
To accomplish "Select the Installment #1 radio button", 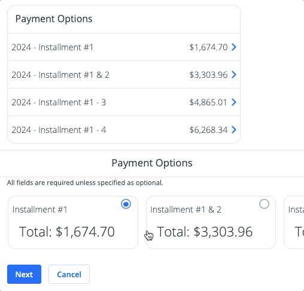I will pyautogui.click(x=126, y=204).
